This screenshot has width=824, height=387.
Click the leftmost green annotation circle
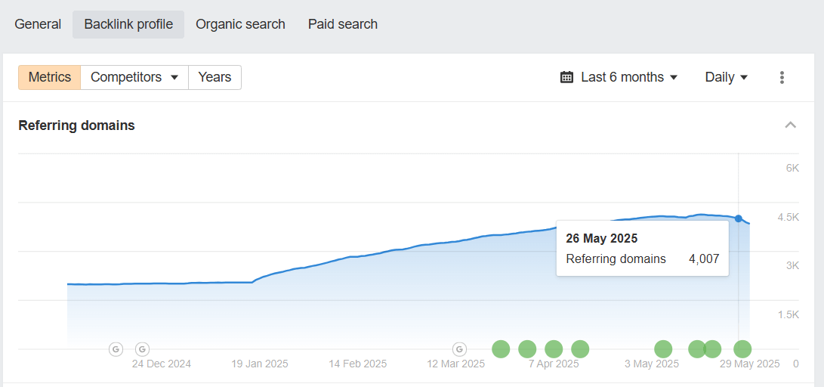pos(501,349)
